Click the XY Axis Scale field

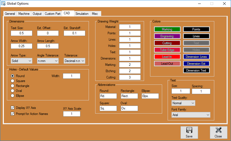(72, 114)
